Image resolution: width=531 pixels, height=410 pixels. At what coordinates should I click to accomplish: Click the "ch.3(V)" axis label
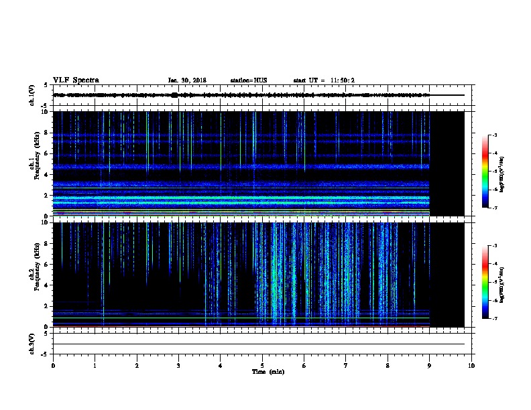(x=32, y=344)
